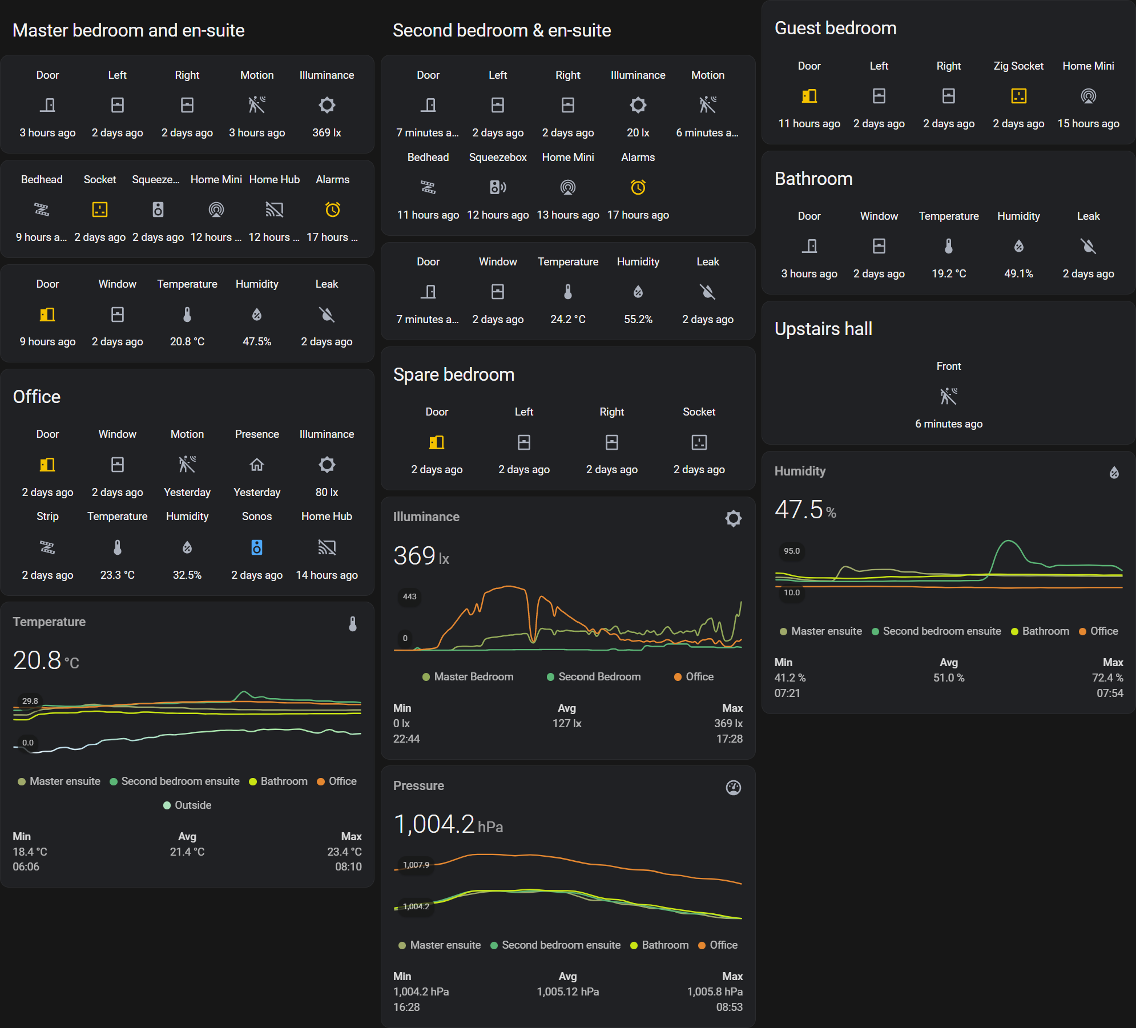Click the Office Sonos speaker icon

click(257, 547)
